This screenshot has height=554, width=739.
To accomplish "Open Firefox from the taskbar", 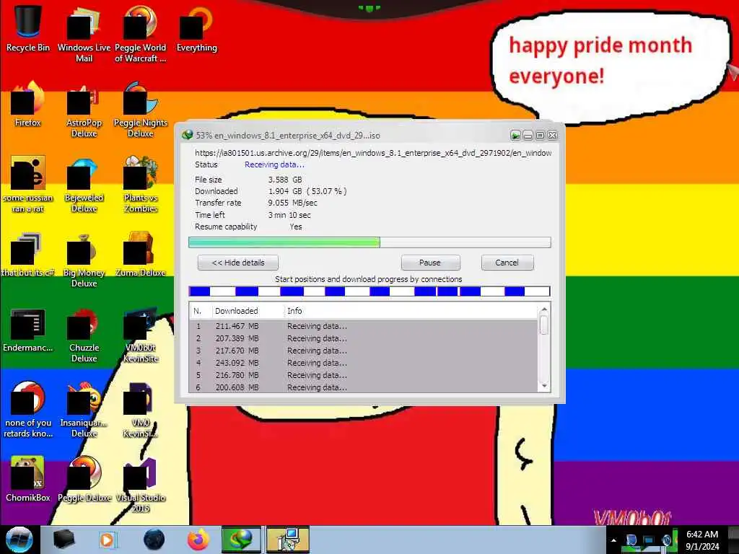I will pos(198,540).
